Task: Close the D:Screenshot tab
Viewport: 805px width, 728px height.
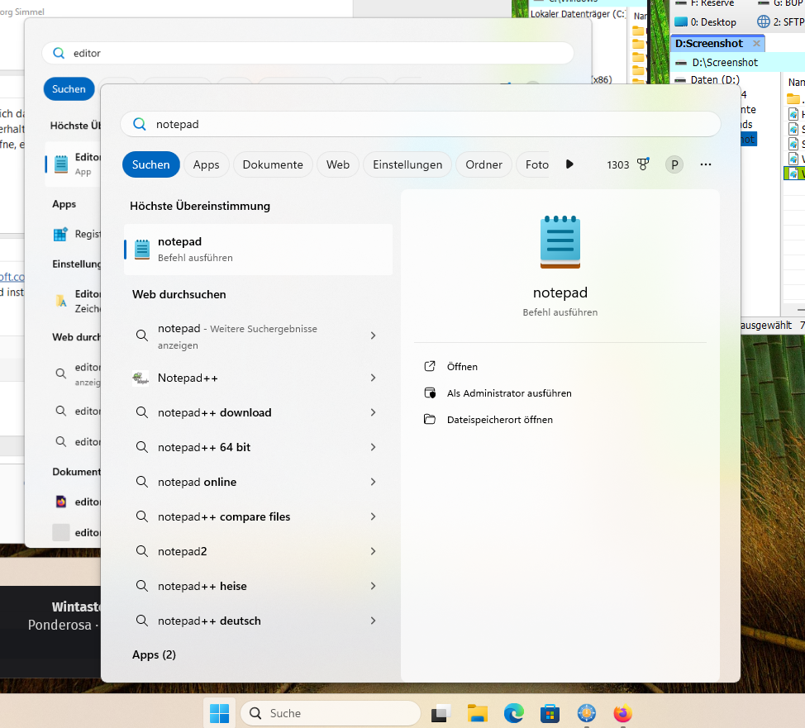Action: point(756,44)
